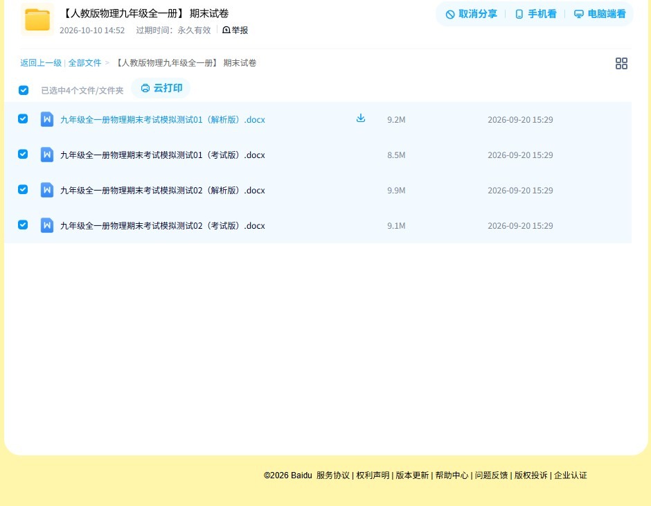Report the share via 举报

point(235,30)
